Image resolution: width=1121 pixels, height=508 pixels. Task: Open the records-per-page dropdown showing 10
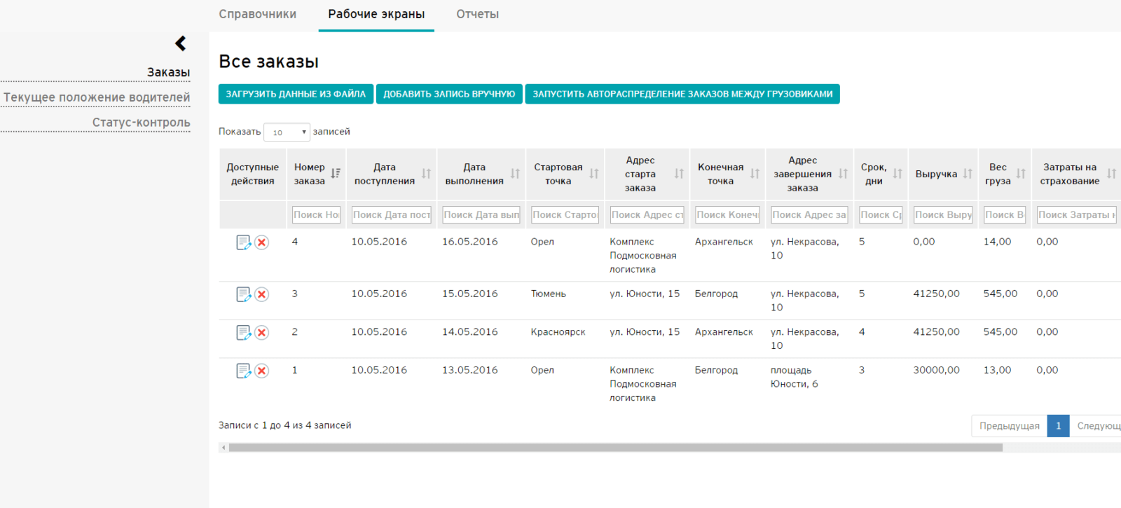pyautogui.click(x=287, y=132)
